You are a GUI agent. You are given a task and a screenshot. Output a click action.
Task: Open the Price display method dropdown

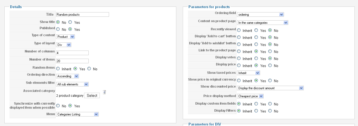250,96
